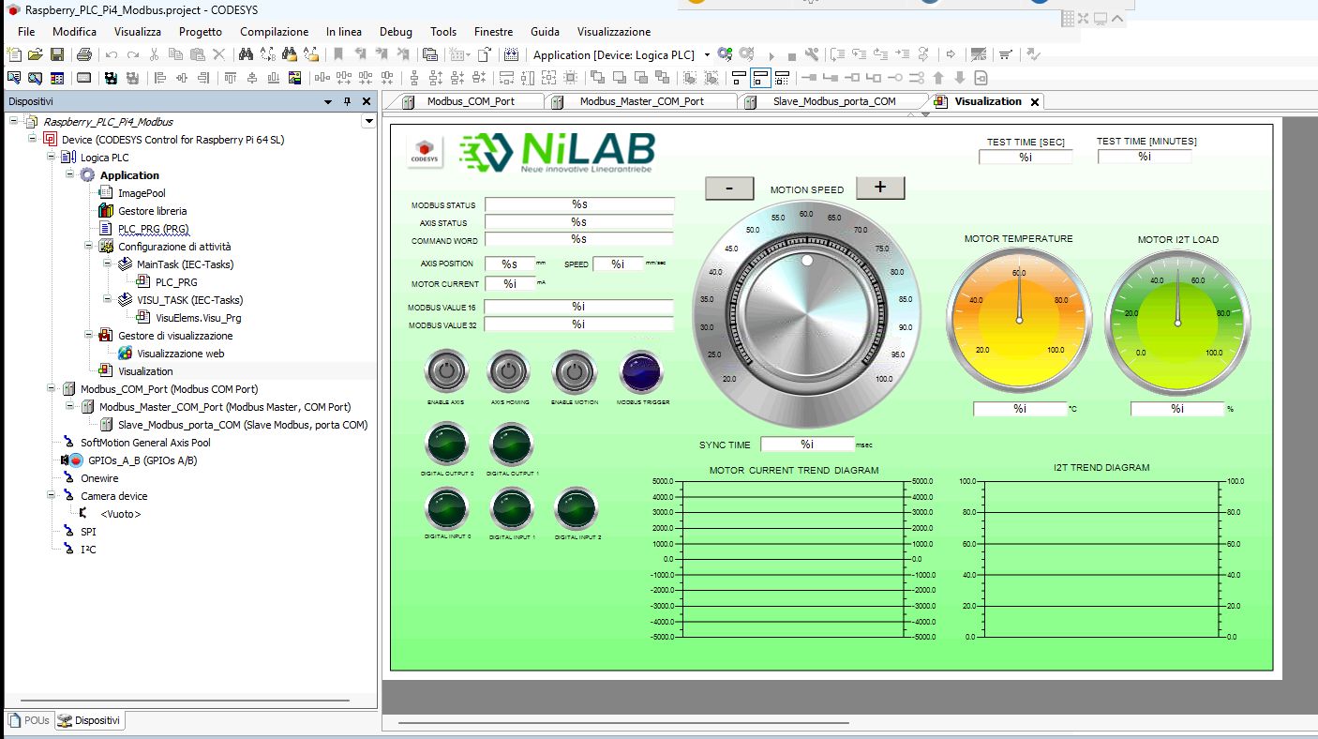Click the New project file icon
Image resolution: width=1318 pixels, height=739 pixels.
[x=14, y=55]
